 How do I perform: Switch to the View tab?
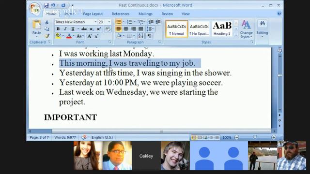(186, 14)
